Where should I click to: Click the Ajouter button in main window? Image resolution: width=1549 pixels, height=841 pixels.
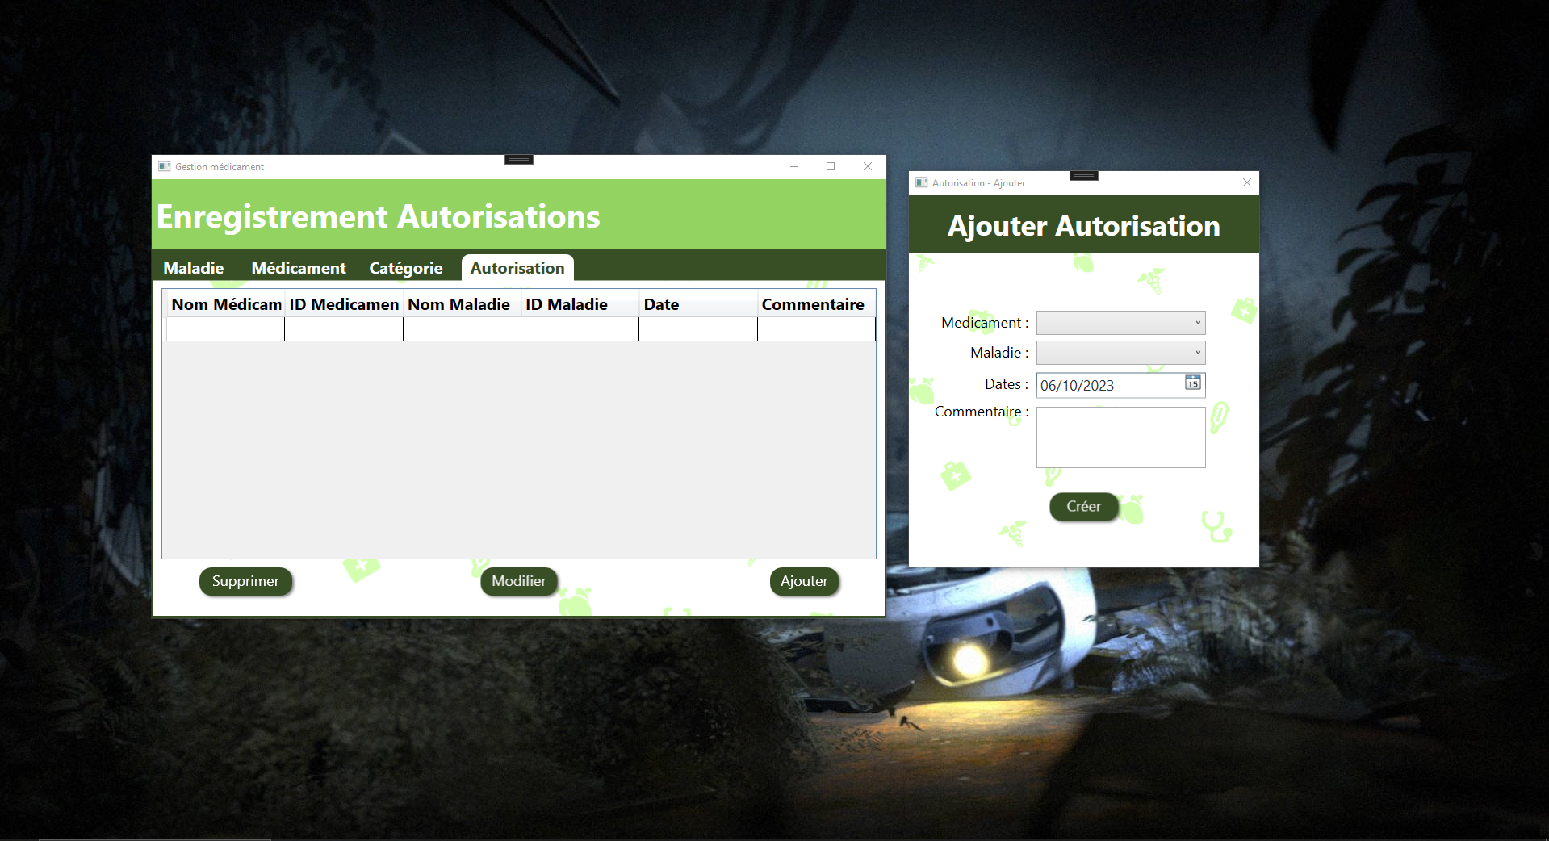pos(804,581)
